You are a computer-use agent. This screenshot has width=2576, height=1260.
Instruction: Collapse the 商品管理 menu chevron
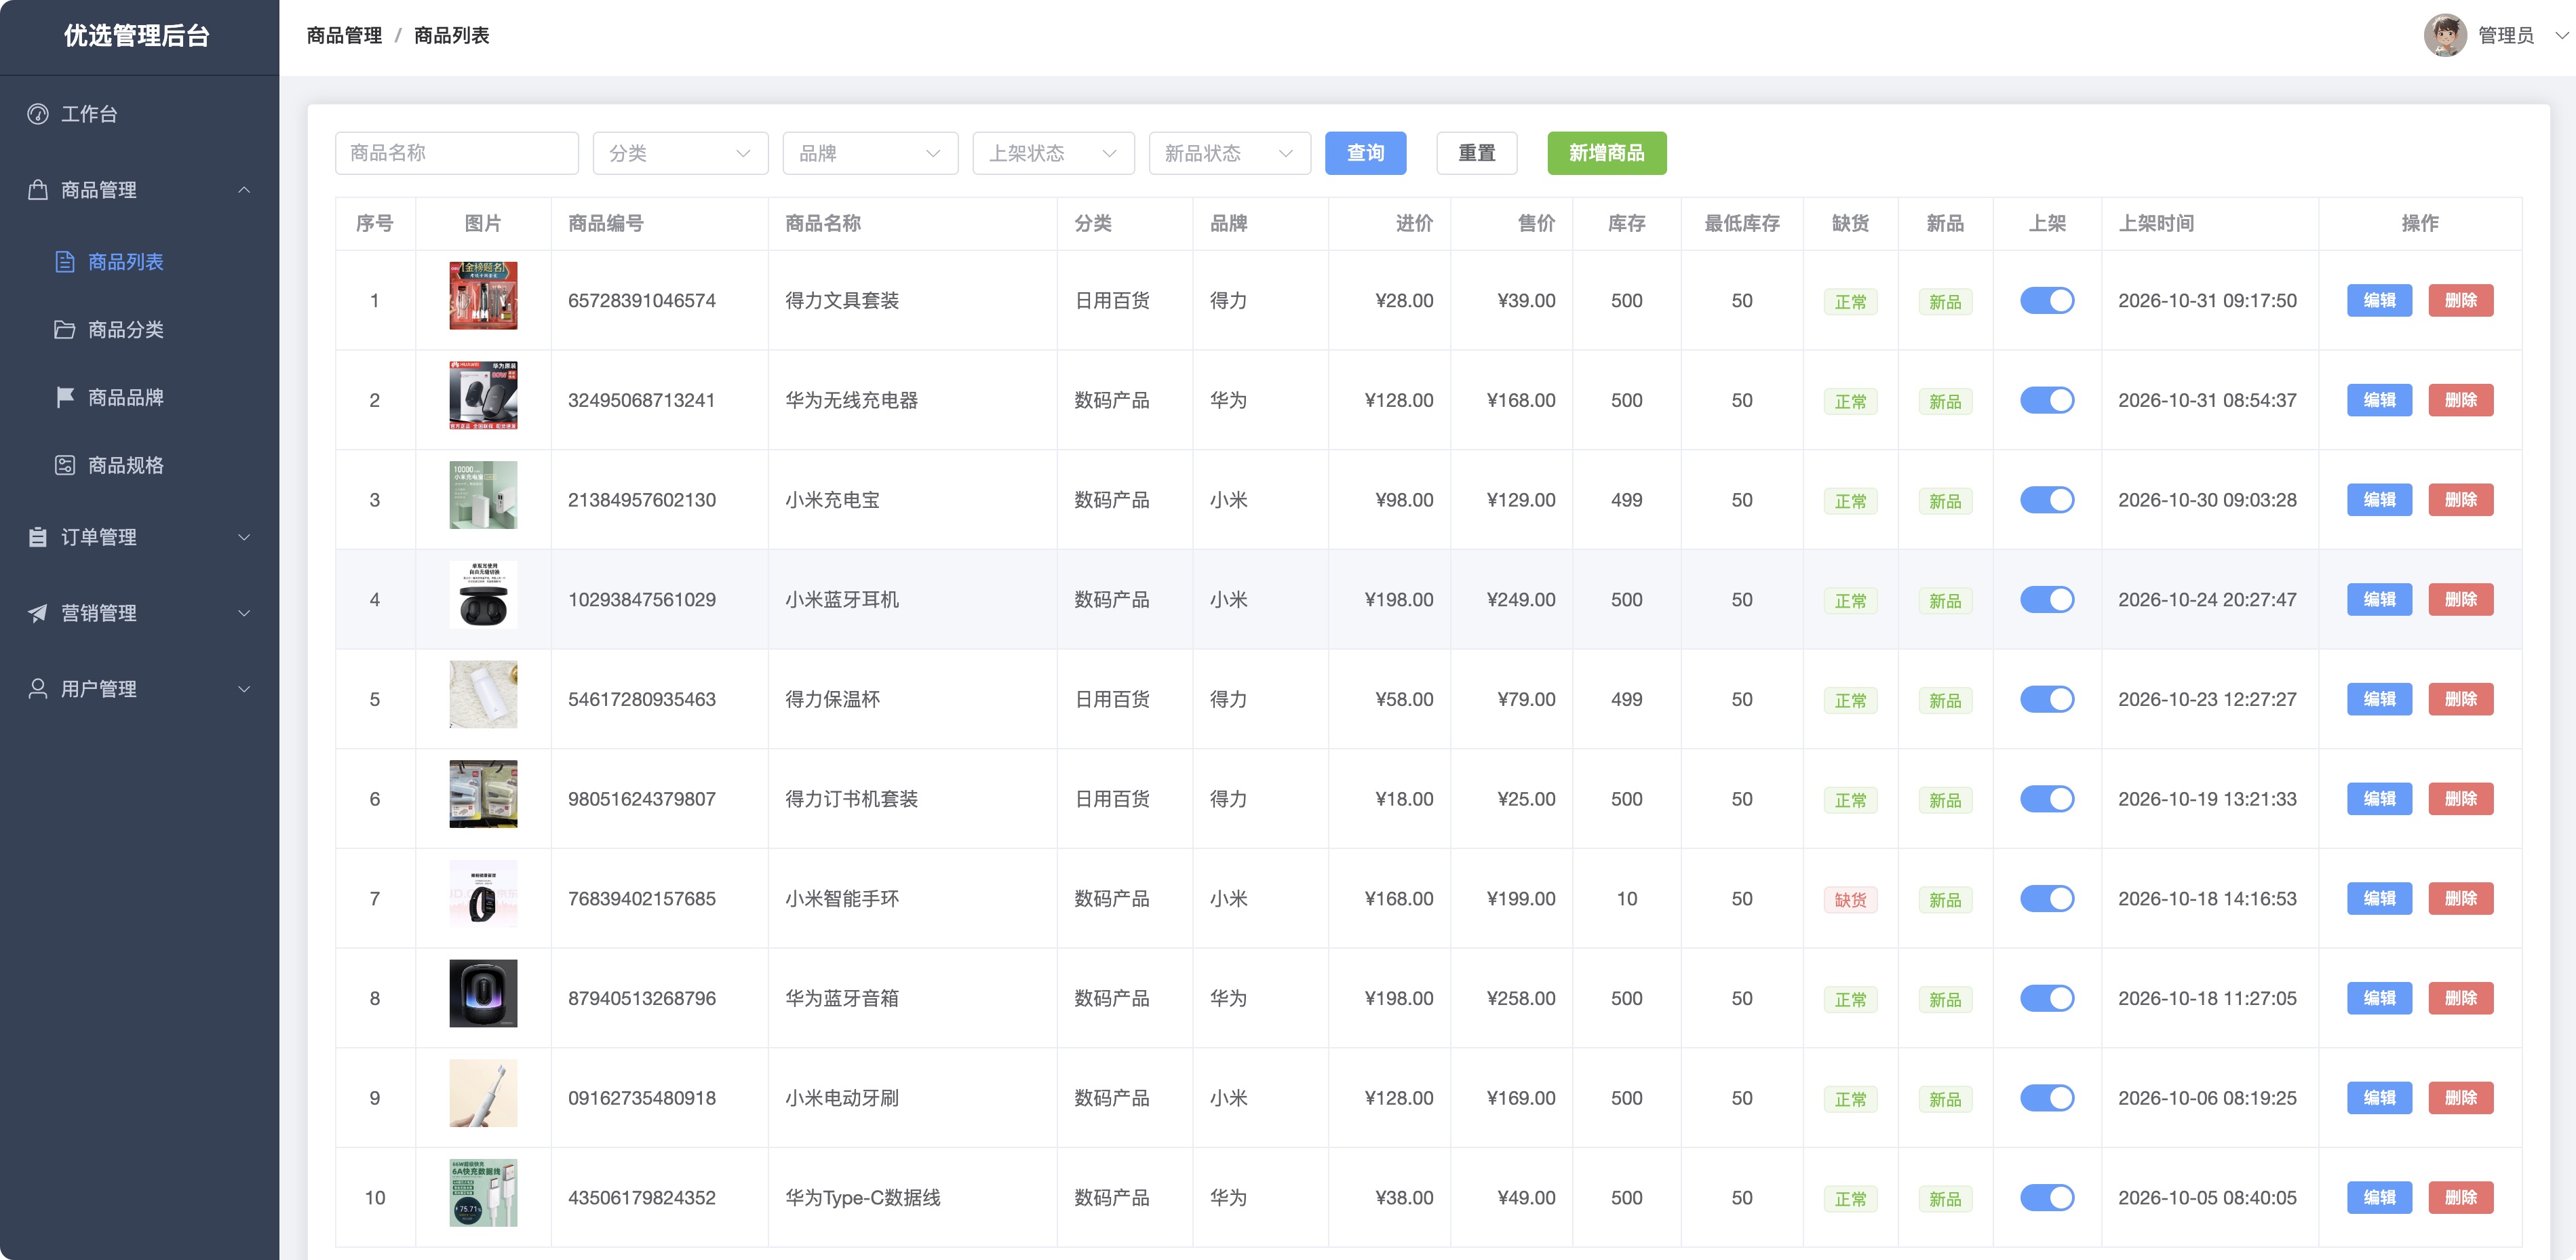pos(244,190)
